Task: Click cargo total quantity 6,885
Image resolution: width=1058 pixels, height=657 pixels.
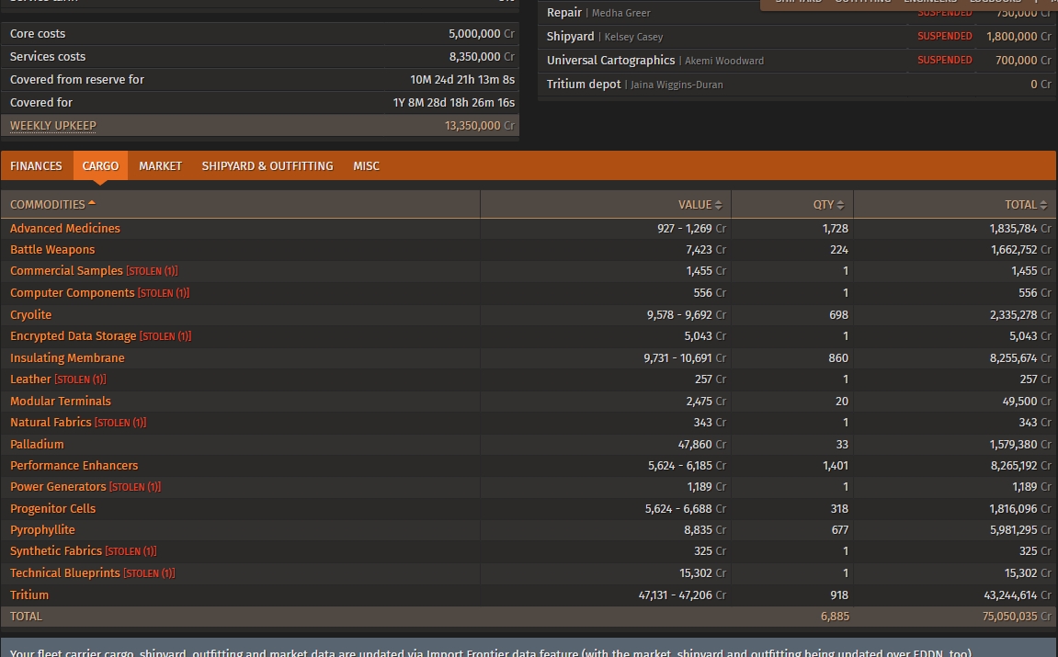Action: click(x=835, y=617)
